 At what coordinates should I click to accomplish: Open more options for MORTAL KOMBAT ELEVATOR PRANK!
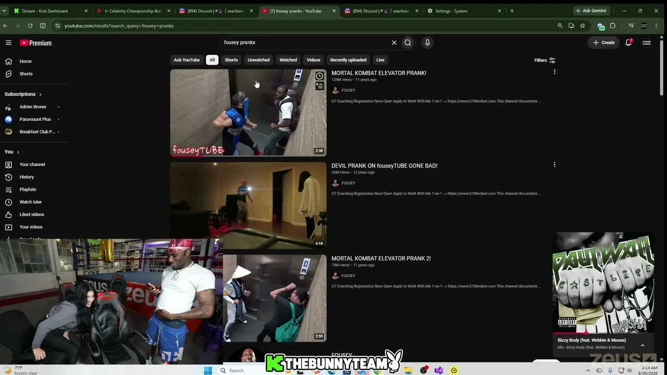click(x=554, y=72)
